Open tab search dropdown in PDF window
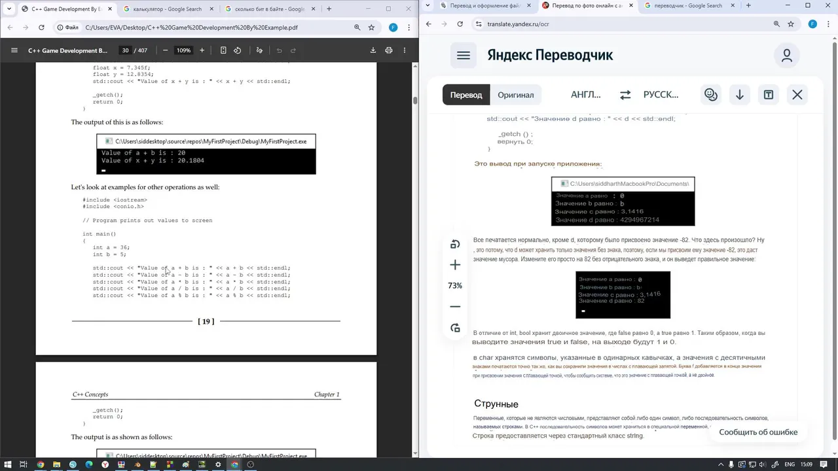The width and height of the screenshot is (838, 471). (x=9, y=9)
